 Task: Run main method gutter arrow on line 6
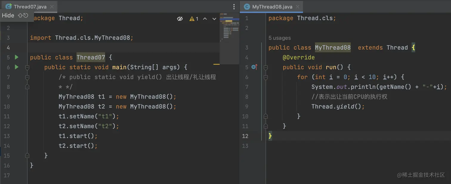point(17,67)
